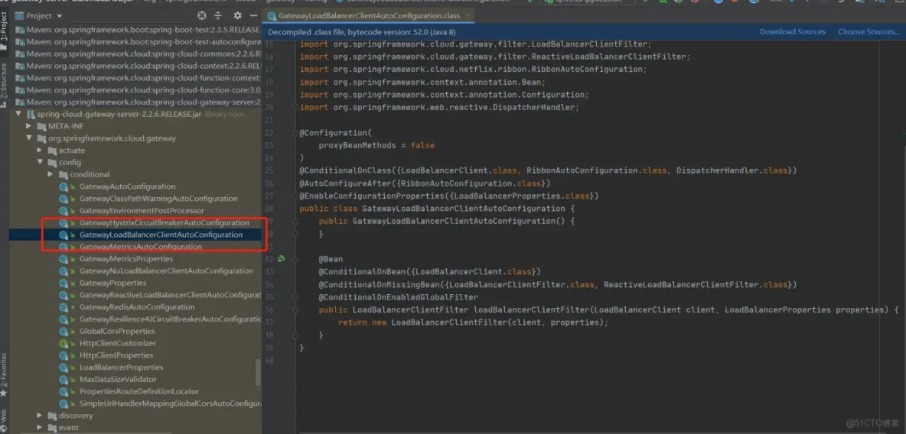Screen dimensions: 906x434
Task: Click folder icon of META-INF
Action: 41,126
